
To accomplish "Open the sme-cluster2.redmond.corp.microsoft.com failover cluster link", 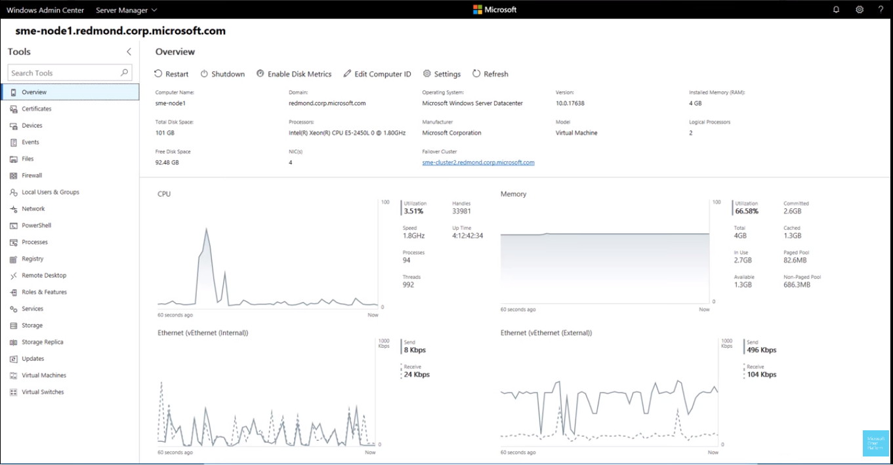I will [x=478, y=162].
